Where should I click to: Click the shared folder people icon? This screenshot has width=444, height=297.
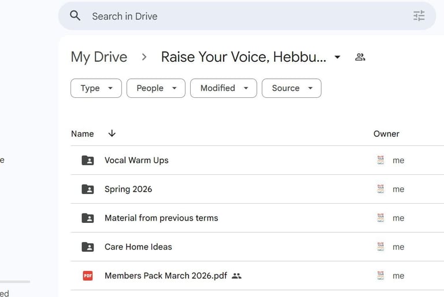360,57
